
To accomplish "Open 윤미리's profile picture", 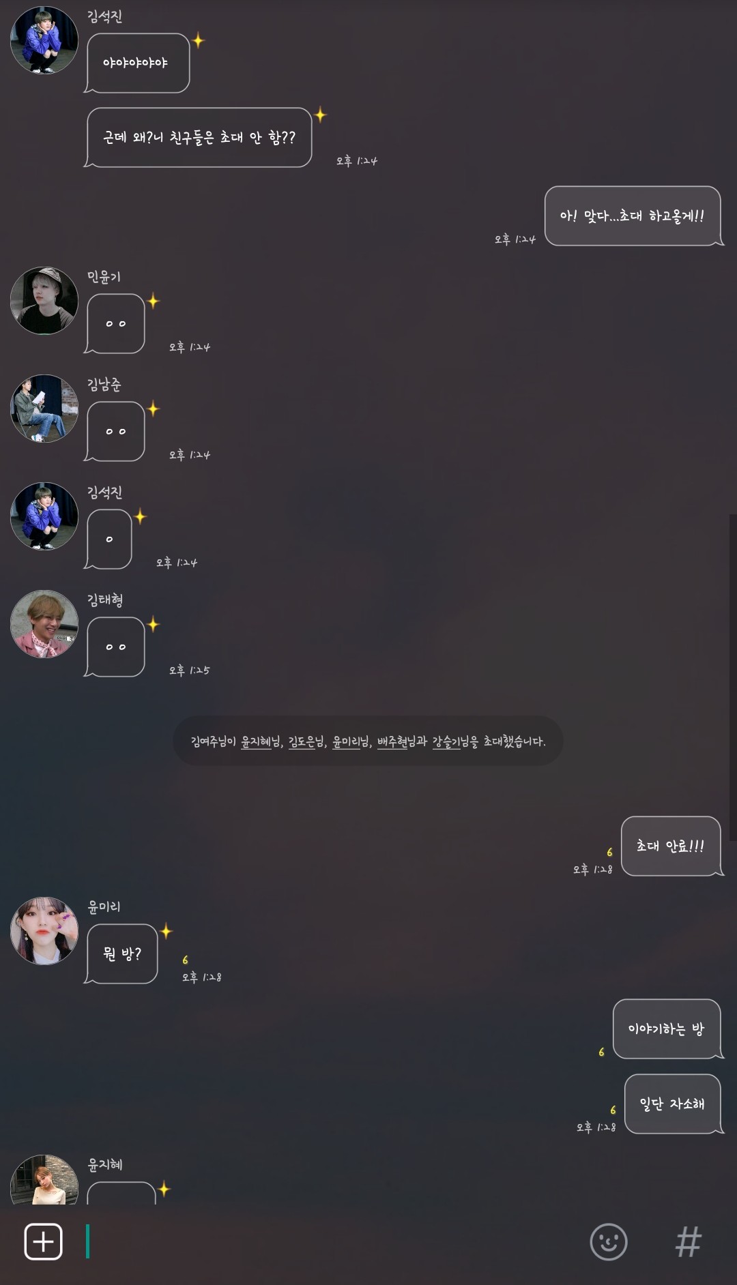I will (44, 931).
